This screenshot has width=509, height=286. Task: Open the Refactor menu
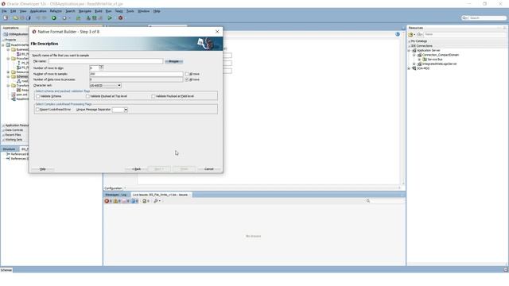[x=56, y=11]
